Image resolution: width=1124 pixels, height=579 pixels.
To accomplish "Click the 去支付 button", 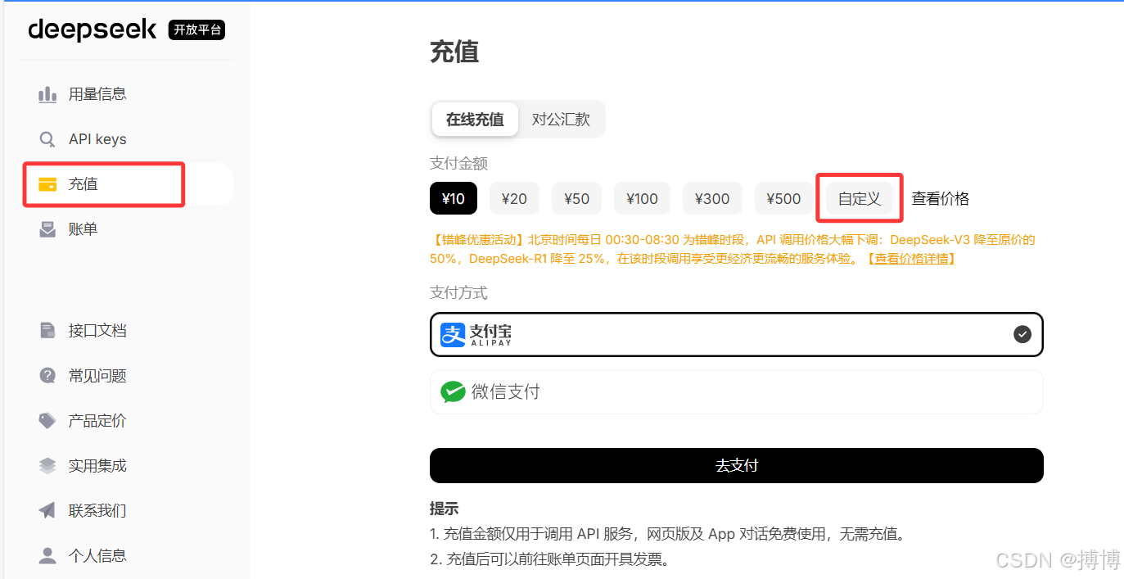I will pos(737,465).
